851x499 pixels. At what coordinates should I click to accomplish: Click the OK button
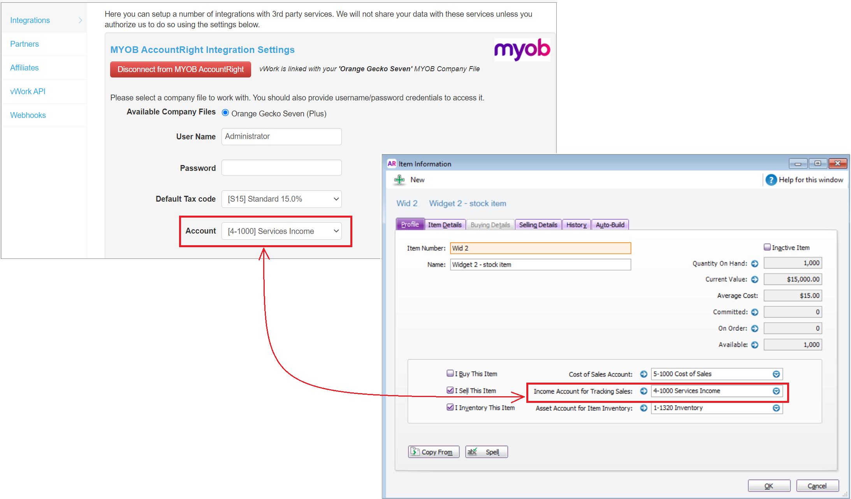769,486
